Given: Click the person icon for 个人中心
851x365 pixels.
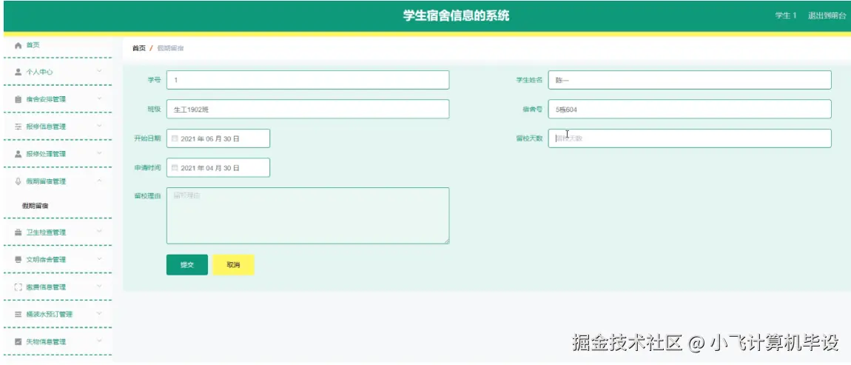Looking at the screenshot, I should (x=18, y=72).
